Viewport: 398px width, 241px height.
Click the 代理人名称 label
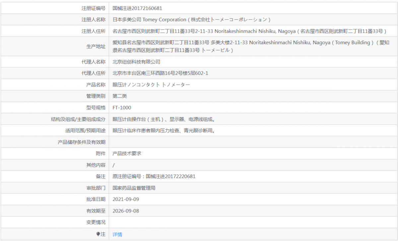(94, 62)
